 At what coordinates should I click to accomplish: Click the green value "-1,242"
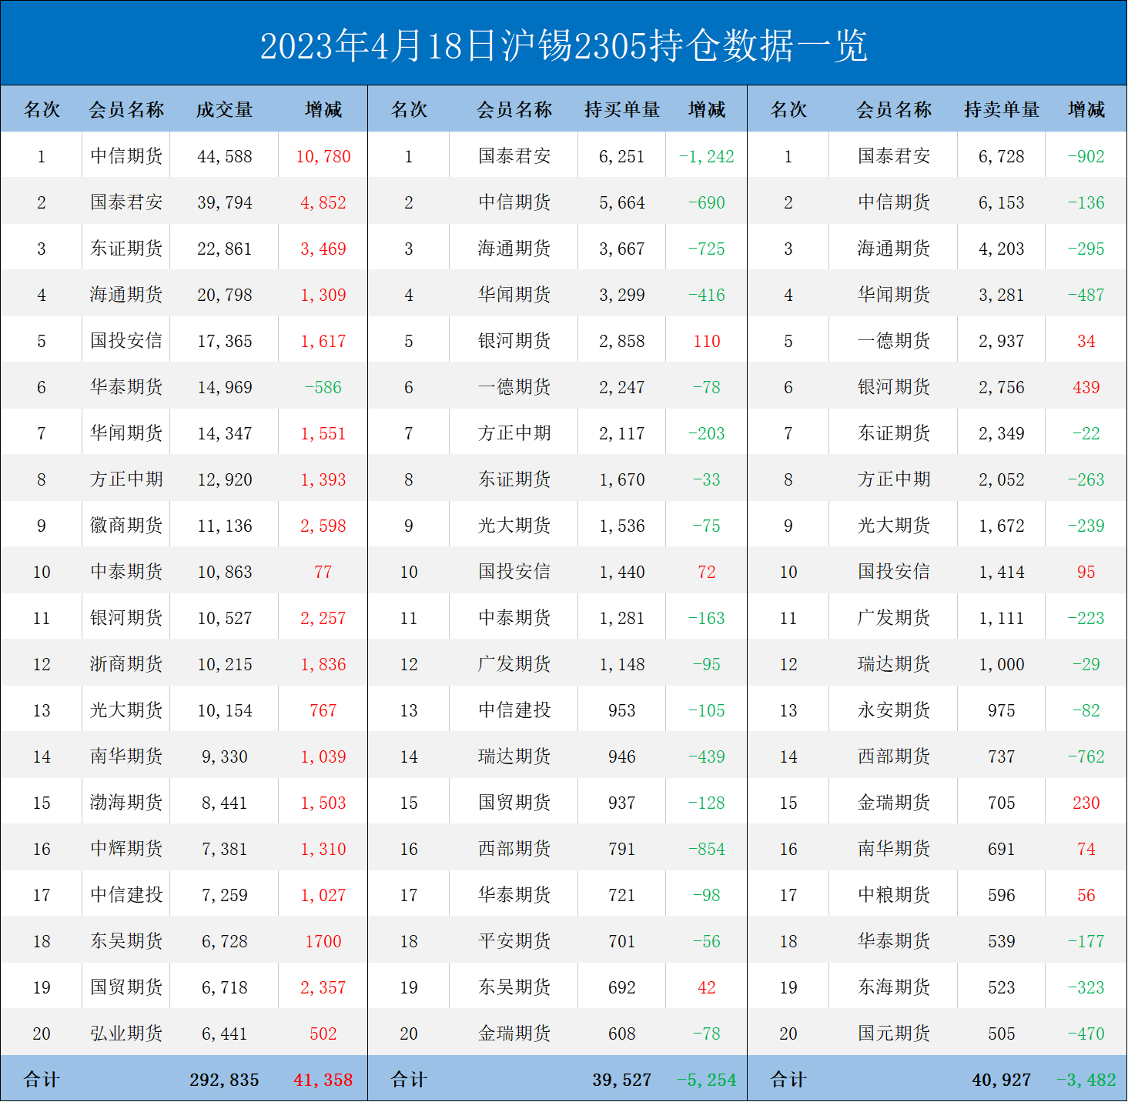pyautogui.click(x=707, y=156)
